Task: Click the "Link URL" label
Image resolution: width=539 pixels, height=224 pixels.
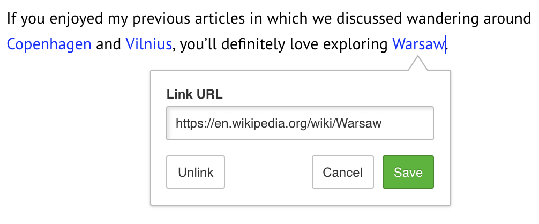Action: [x=194, y=95]
